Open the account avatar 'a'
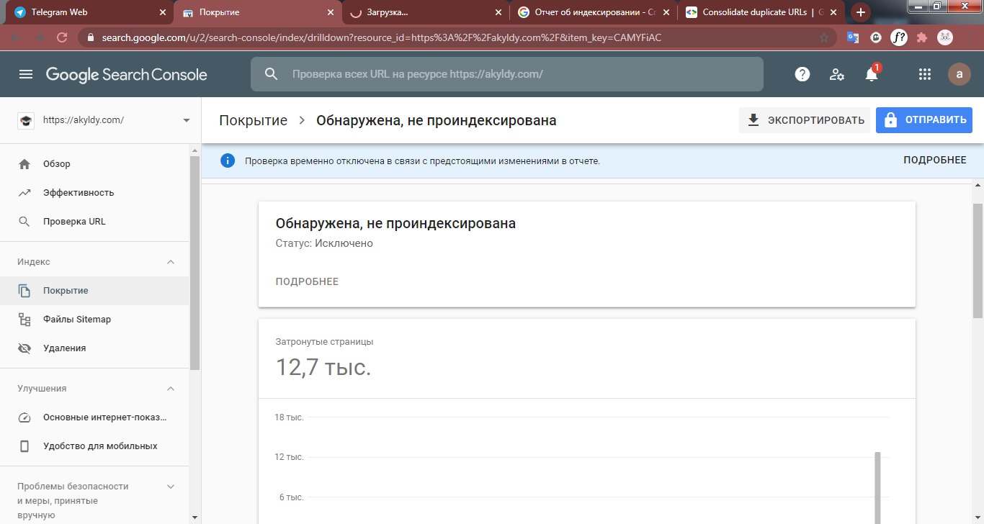Viewport: 984px width, 524px height. [959, 74]
